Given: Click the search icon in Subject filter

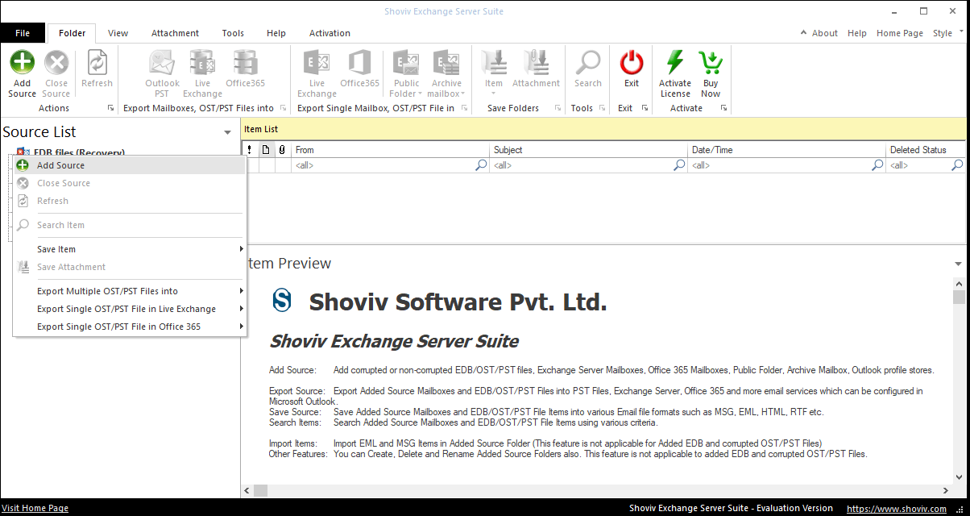Looking at the screenshot, I should (679, 165).
